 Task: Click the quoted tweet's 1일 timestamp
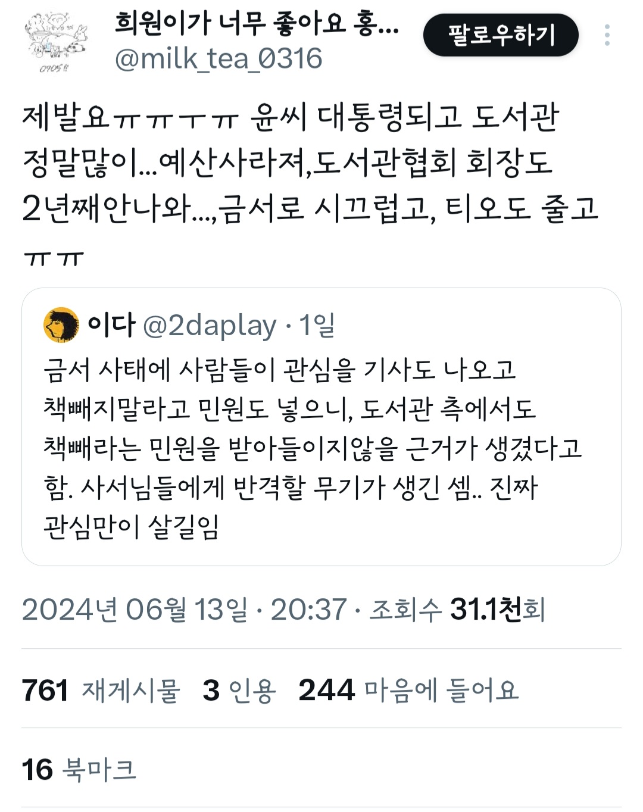[317, 325]
